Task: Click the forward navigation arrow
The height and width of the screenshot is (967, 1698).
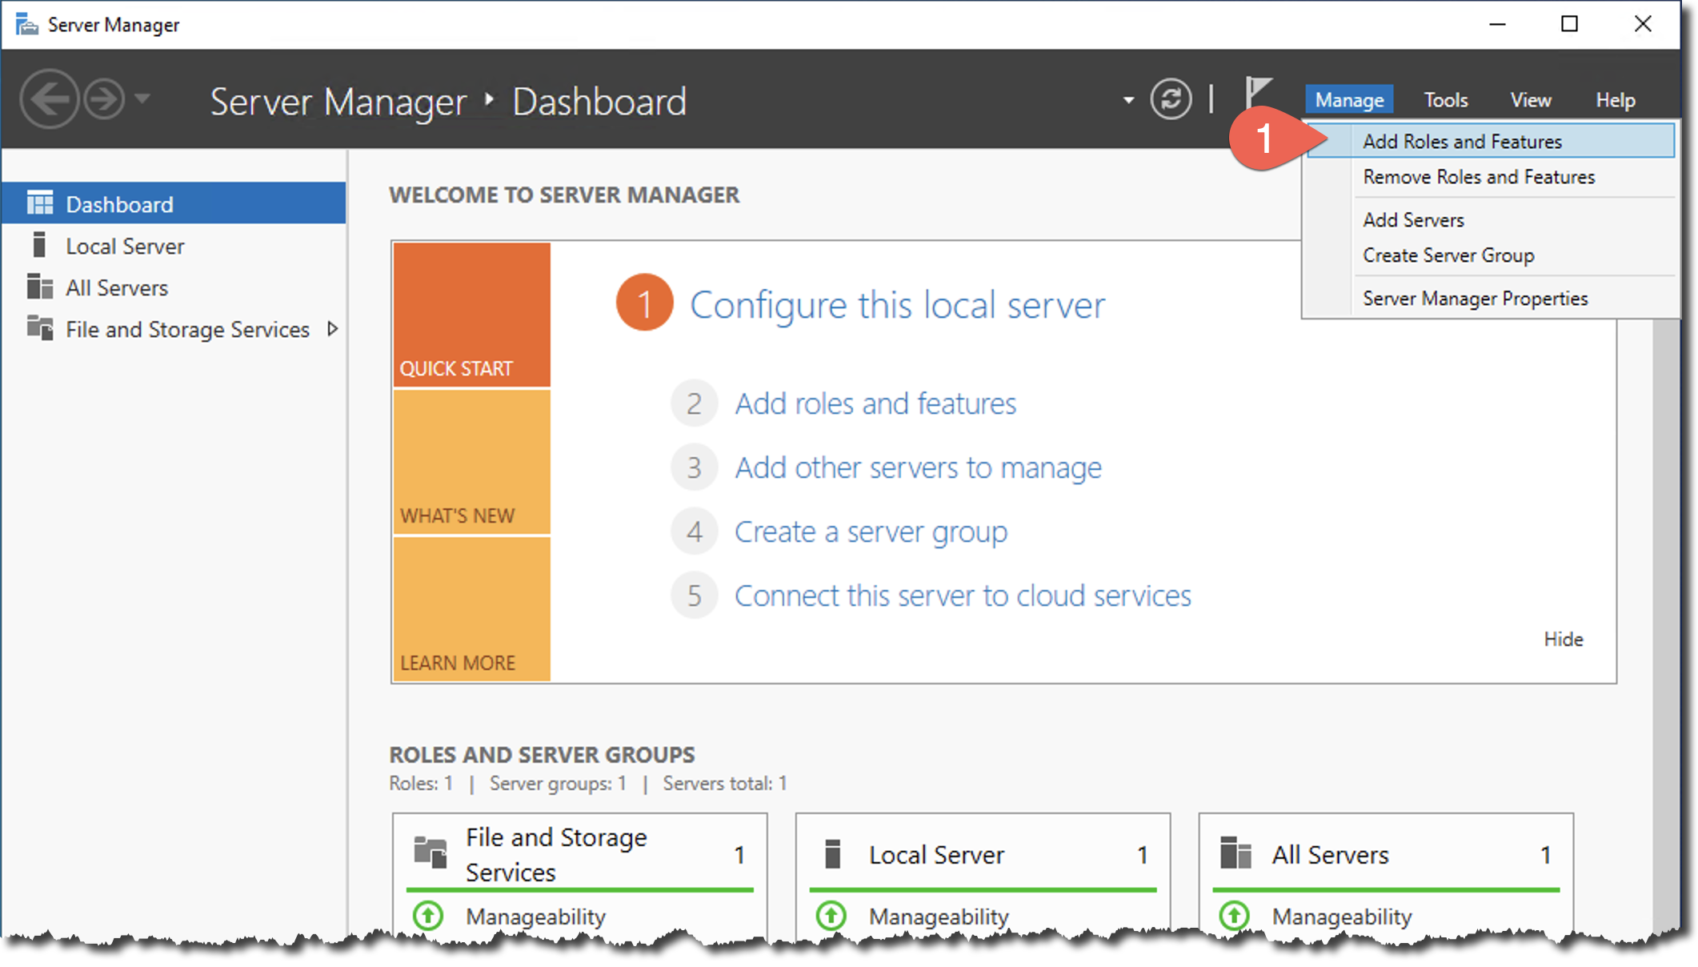Action: (104, 99)
